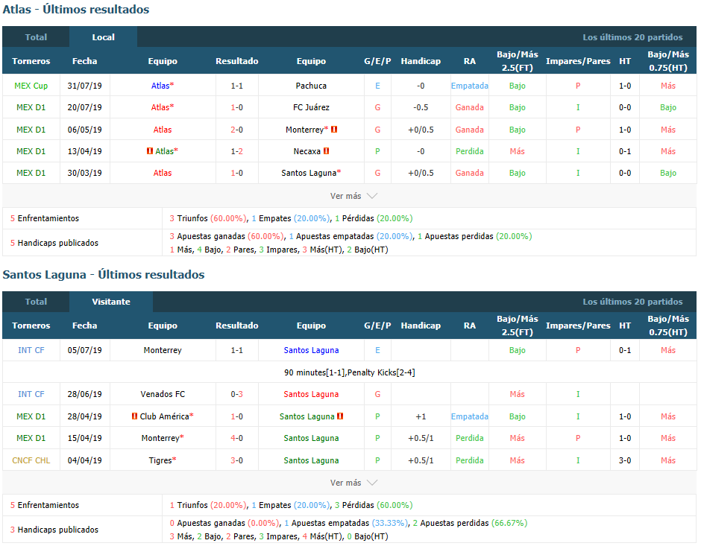Click handicap +1 in Club América row
701x546 pixels.
421,416
